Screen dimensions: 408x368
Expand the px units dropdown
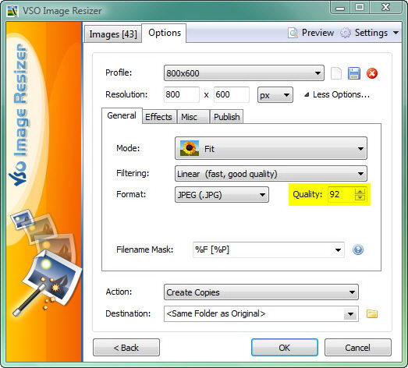click(x=275, y=95)
